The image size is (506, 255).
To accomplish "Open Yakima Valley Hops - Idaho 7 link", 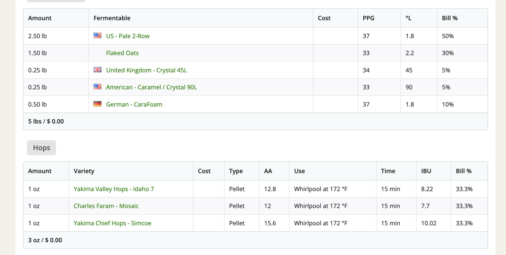I will pyautogui.click(x=114, y=189).
